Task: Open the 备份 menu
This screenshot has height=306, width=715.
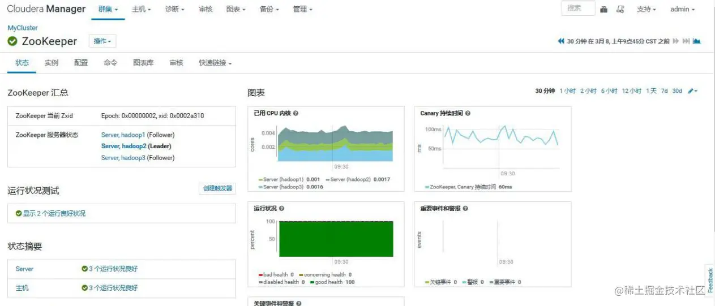Action: (x=269, y=9)
